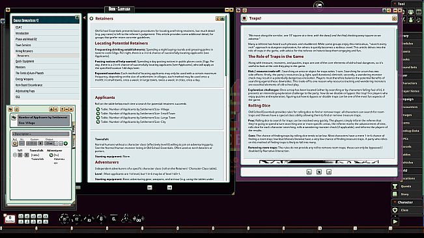Screen dimensions: 424x238
Task: Roll the d4 die
Action: click(126, 218)
